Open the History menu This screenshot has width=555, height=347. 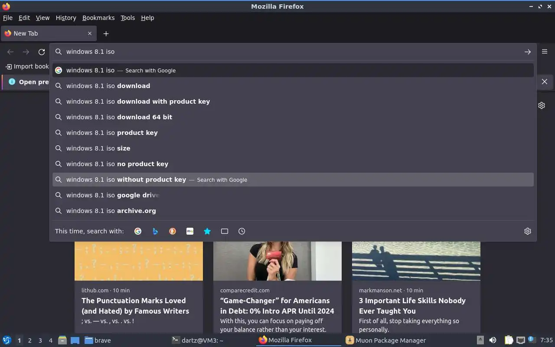point(66,18)
